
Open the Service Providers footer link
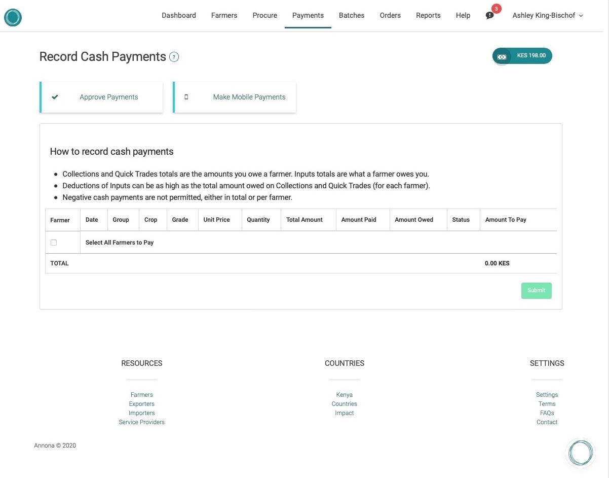point(141,422)
